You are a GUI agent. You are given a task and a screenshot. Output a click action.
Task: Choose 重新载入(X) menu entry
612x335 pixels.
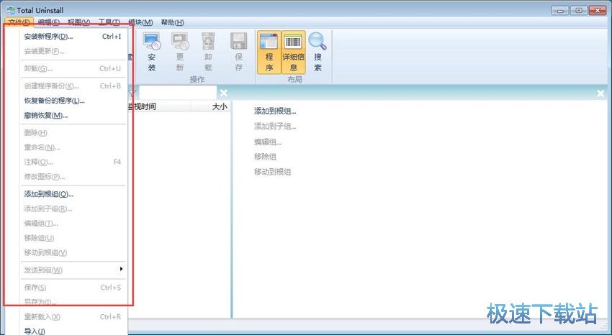tap(73, 317)
